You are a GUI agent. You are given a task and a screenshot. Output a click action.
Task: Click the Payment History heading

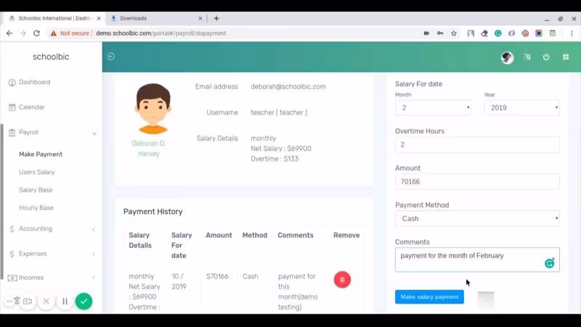[153, 211]
